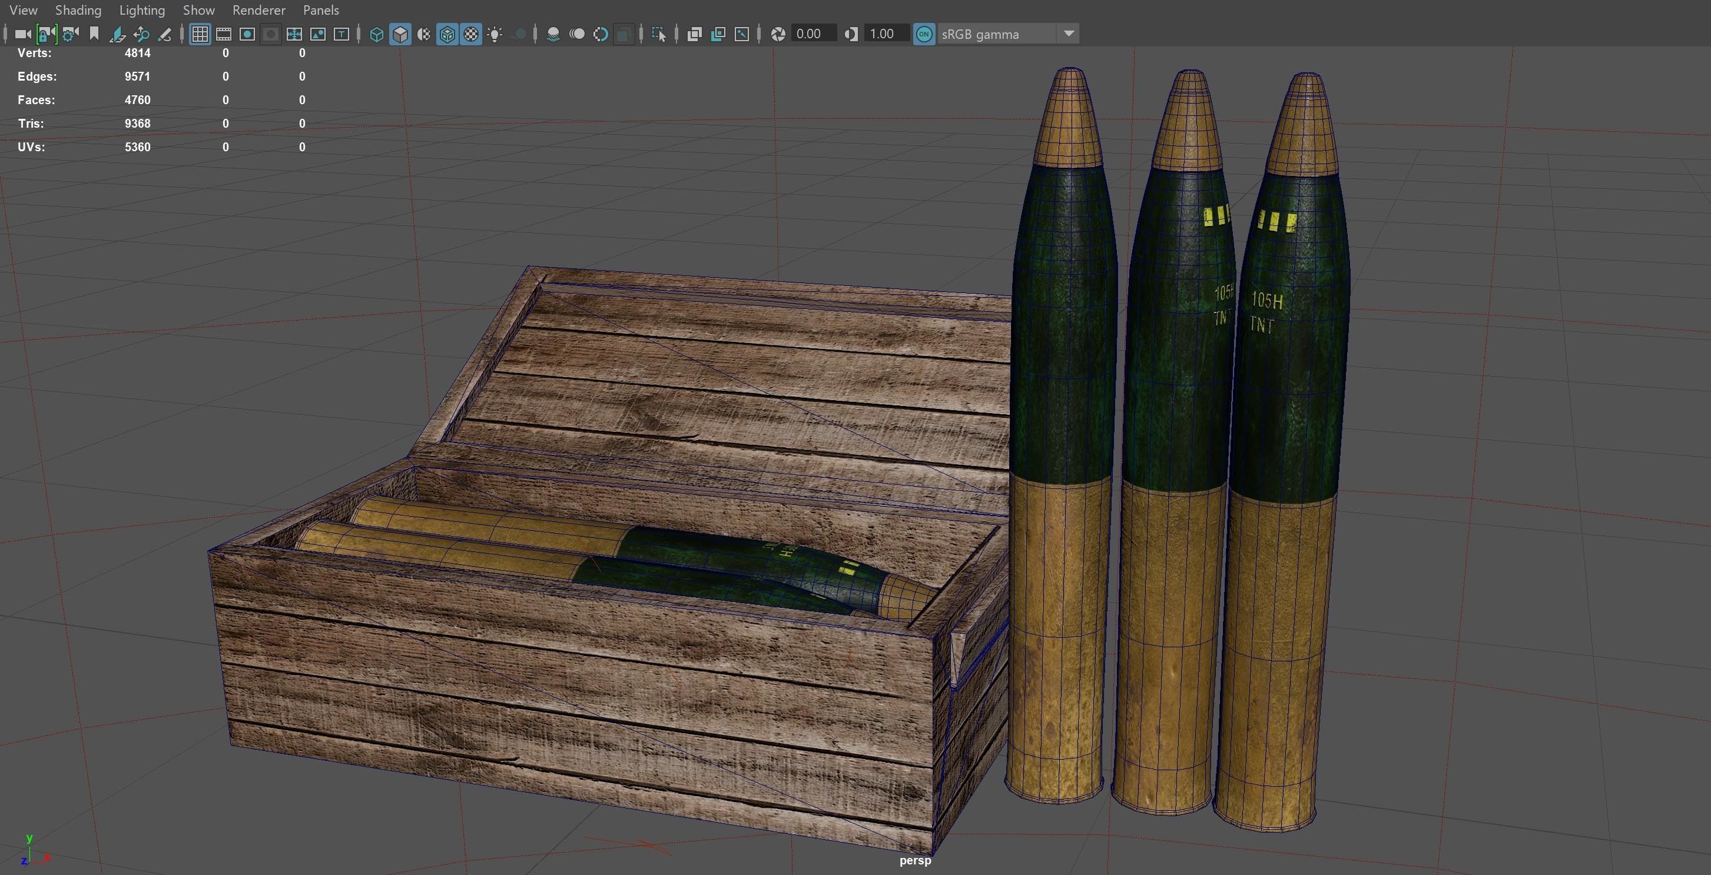
Task: Click the Depth of Field icon
Action: click(623, 34)
